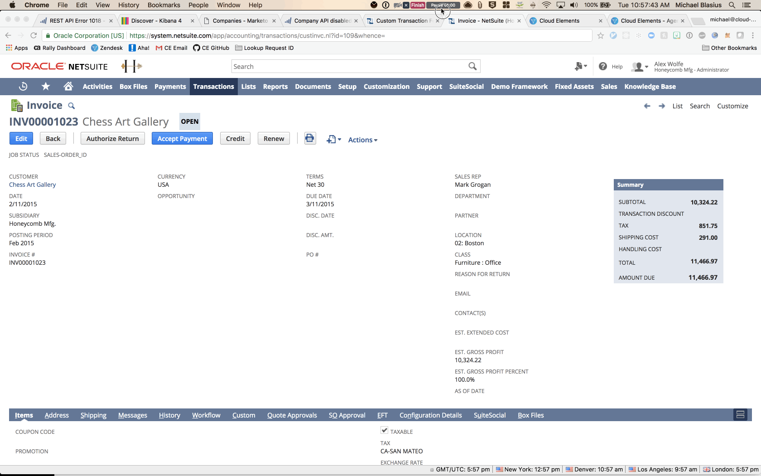Reload the page in Chrome
Screen dimensions: 761x476
pyautogui.click(x=33, y=35)
